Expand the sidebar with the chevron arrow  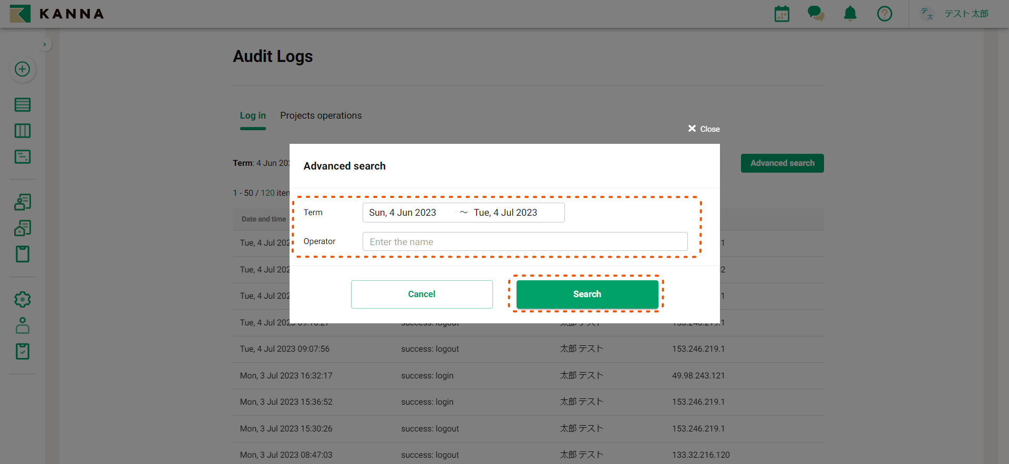(45, 45)
